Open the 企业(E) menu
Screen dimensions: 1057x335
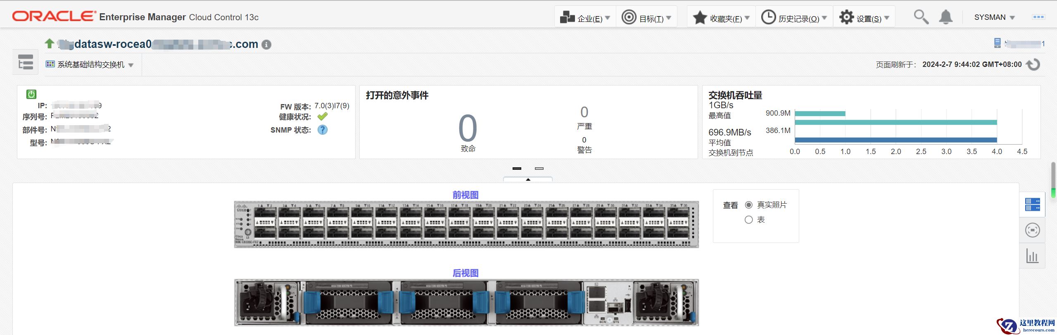[585, 18]
